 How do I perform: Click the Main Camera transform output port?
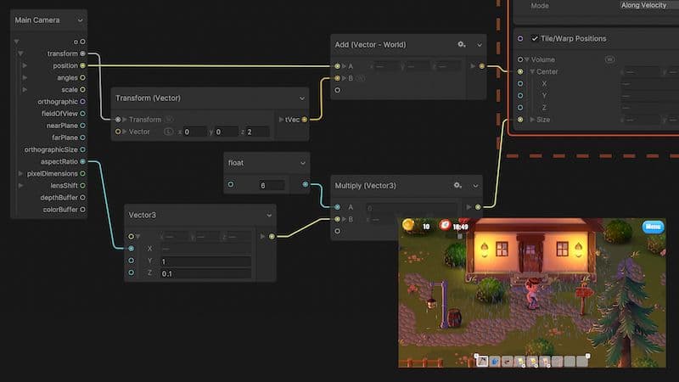click(x=82, y=53)
